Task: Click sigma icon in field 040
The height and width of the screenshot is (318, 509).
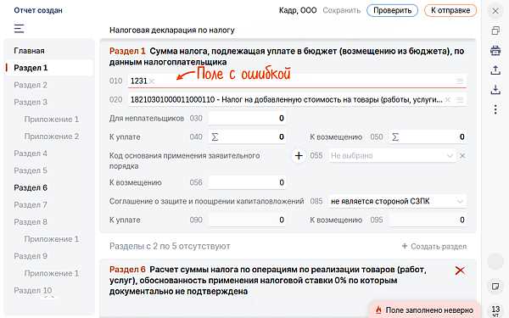Action: tap(215, 137)
